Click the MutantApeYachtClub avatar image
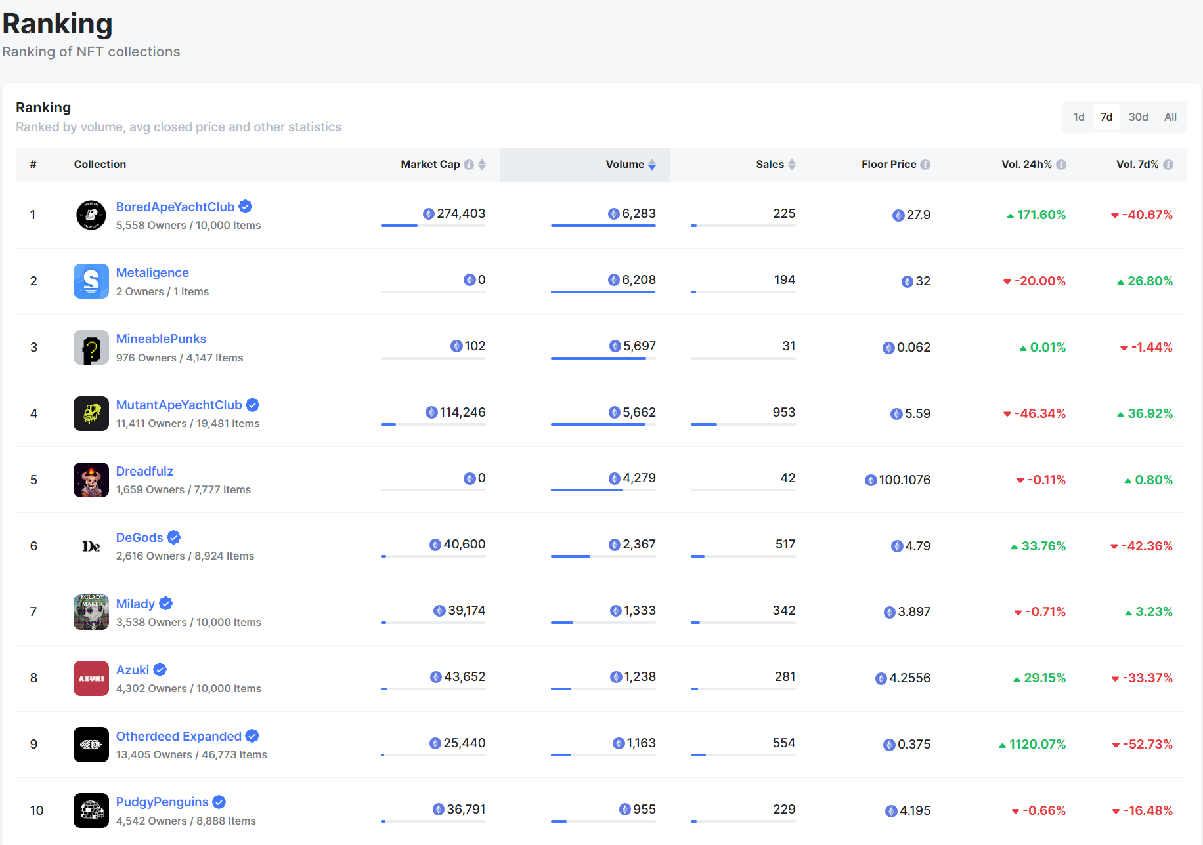Image resolution: width=1203 pixels, height=845 pixels. tap(91, 413)
